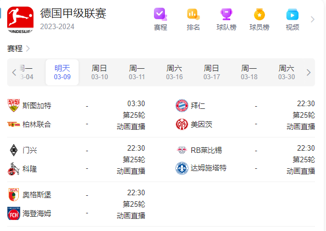Screen dimensions: 326x231
Task: Show later dates with right chevron
Action: pos(308,73)
